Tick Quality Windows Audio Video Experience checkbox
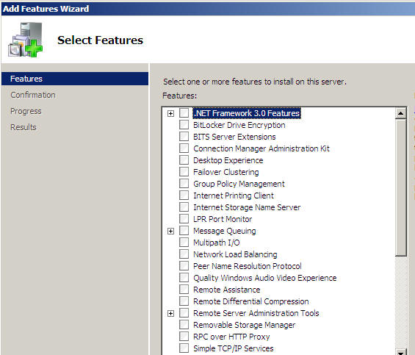 coord(184,278)
